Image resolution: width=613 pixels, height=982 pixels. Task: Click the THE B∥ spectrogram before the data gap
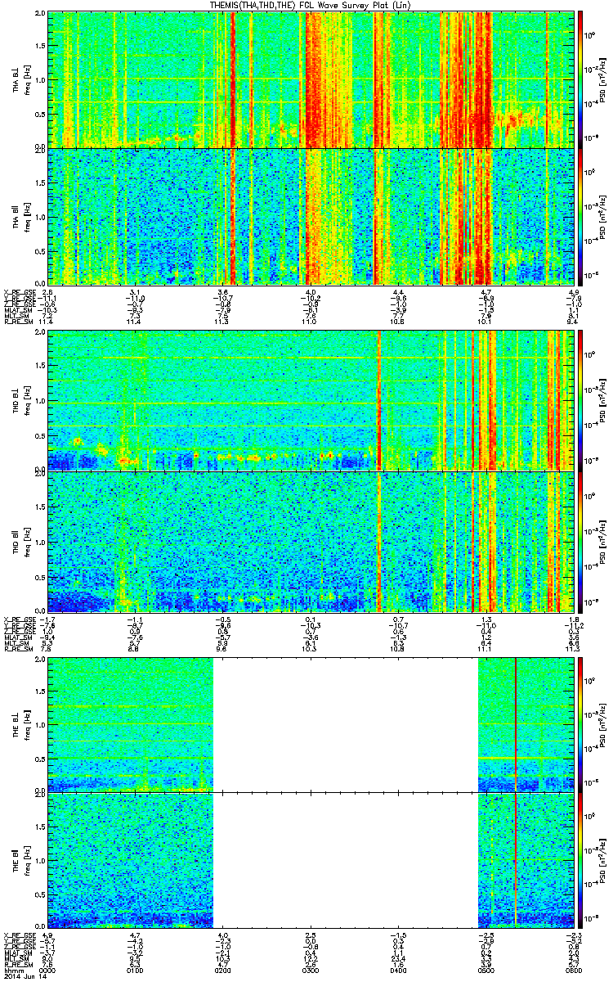click(x=131, y=861)
